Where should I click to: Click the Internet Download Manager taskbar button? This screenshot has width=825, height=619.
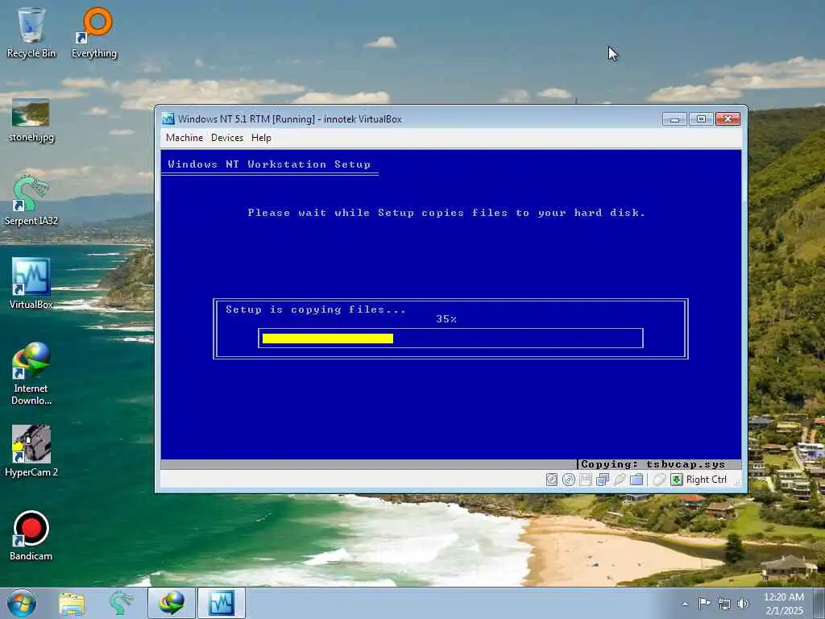tap(172, 603)
